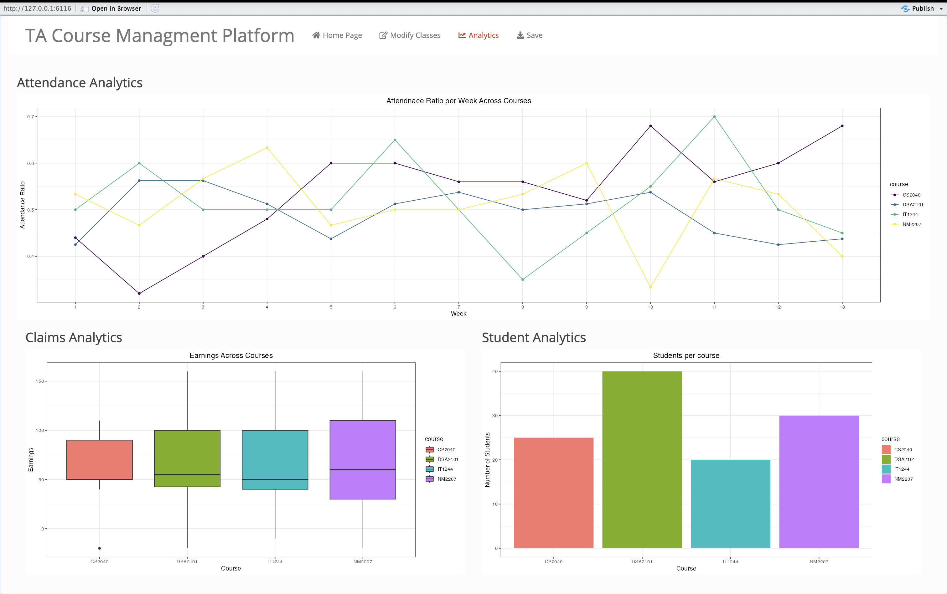Click the Open in Browser window icon

click(84, 9)
